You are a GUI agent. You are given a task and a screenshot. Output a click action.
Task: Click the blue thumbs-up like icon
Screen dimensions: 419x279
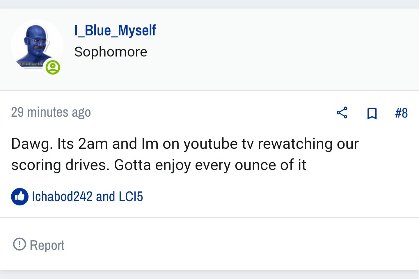[20, 197]
